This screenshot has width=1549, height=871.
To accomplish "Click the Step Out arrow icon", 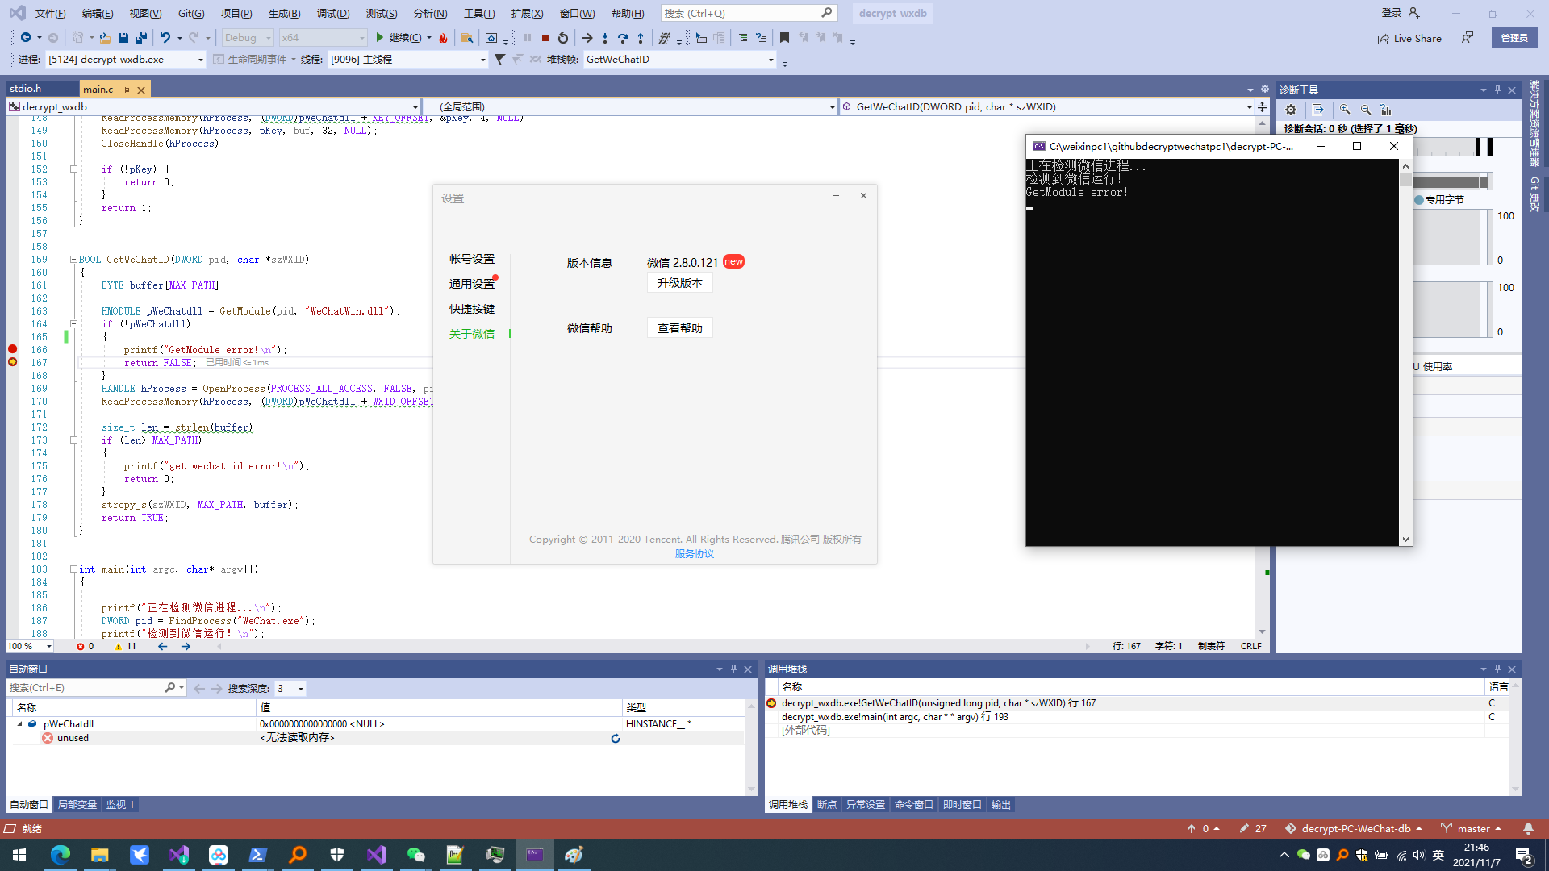I will pyautogui.click(x=641, y=38).
